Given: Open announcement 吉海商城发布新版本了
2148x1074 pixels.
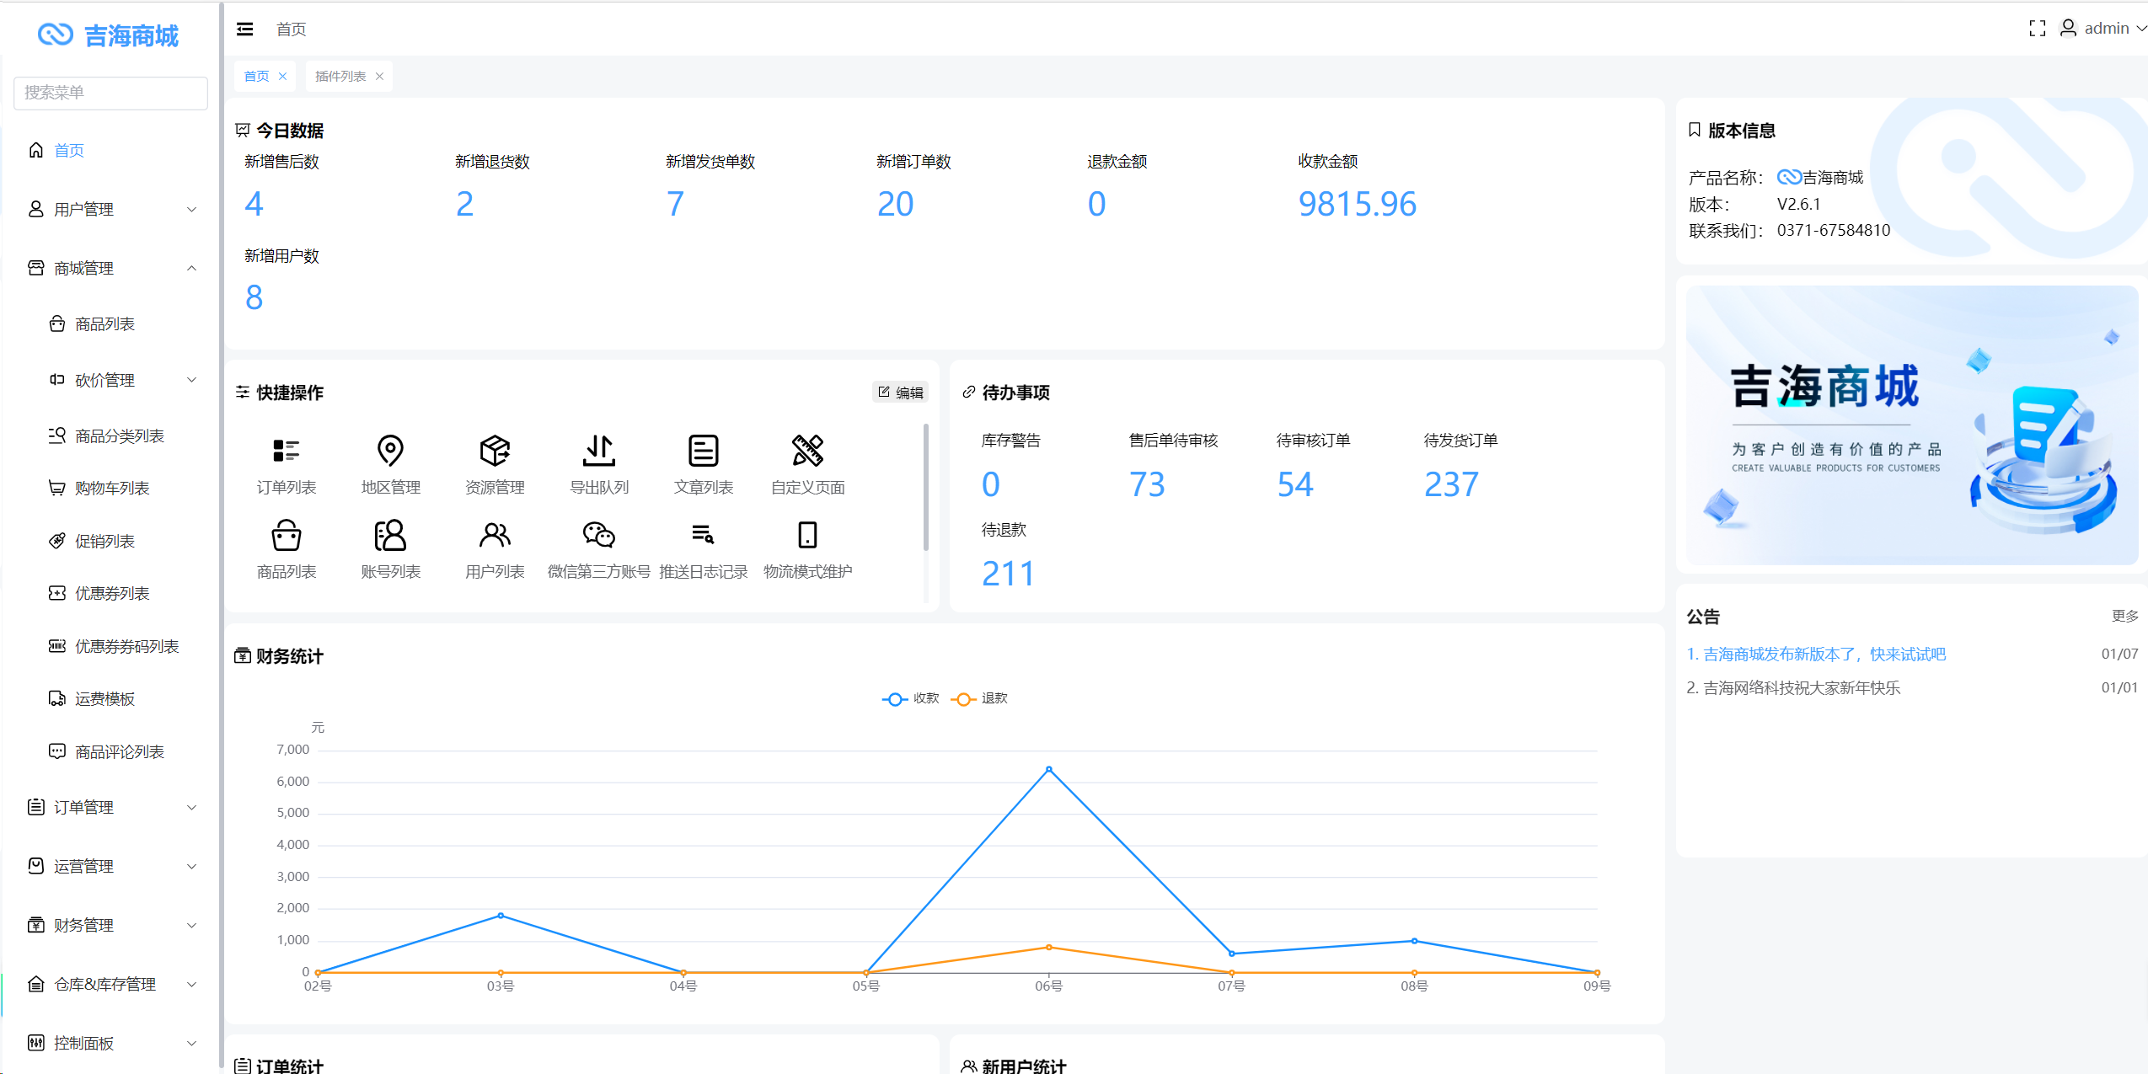Looking at the screenshot, I should [1816, 655].
